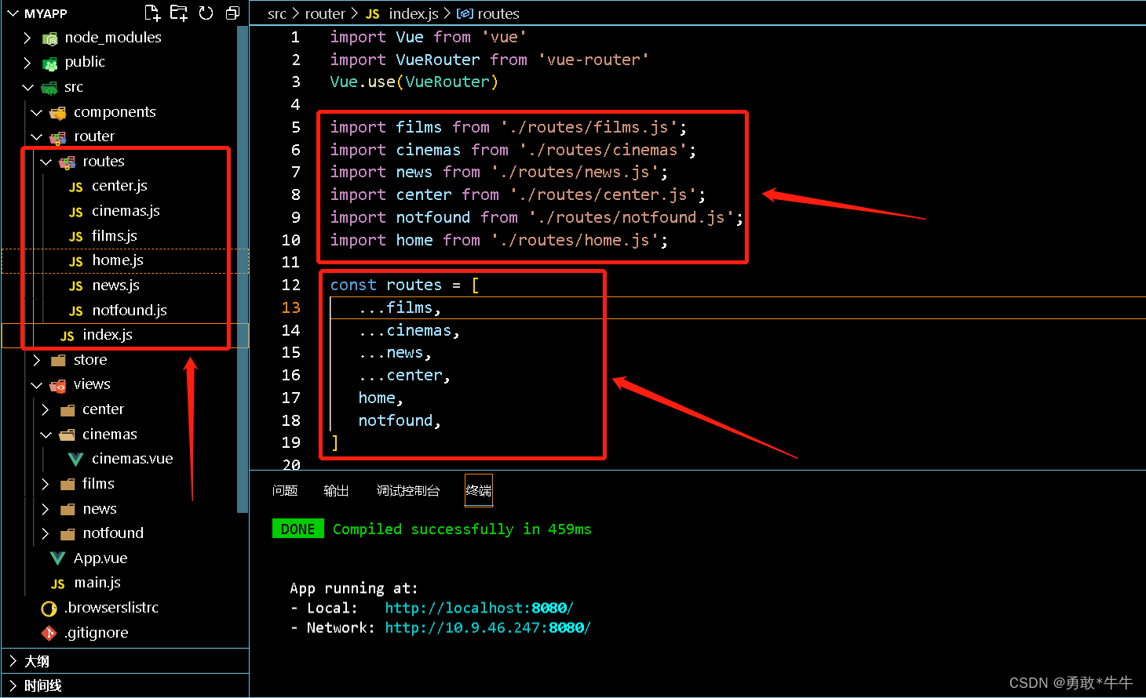Click the Vue icon beside cinemas.vue

76,459
